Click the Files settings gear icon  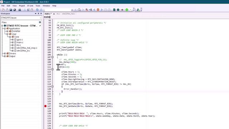pos(40,22)
